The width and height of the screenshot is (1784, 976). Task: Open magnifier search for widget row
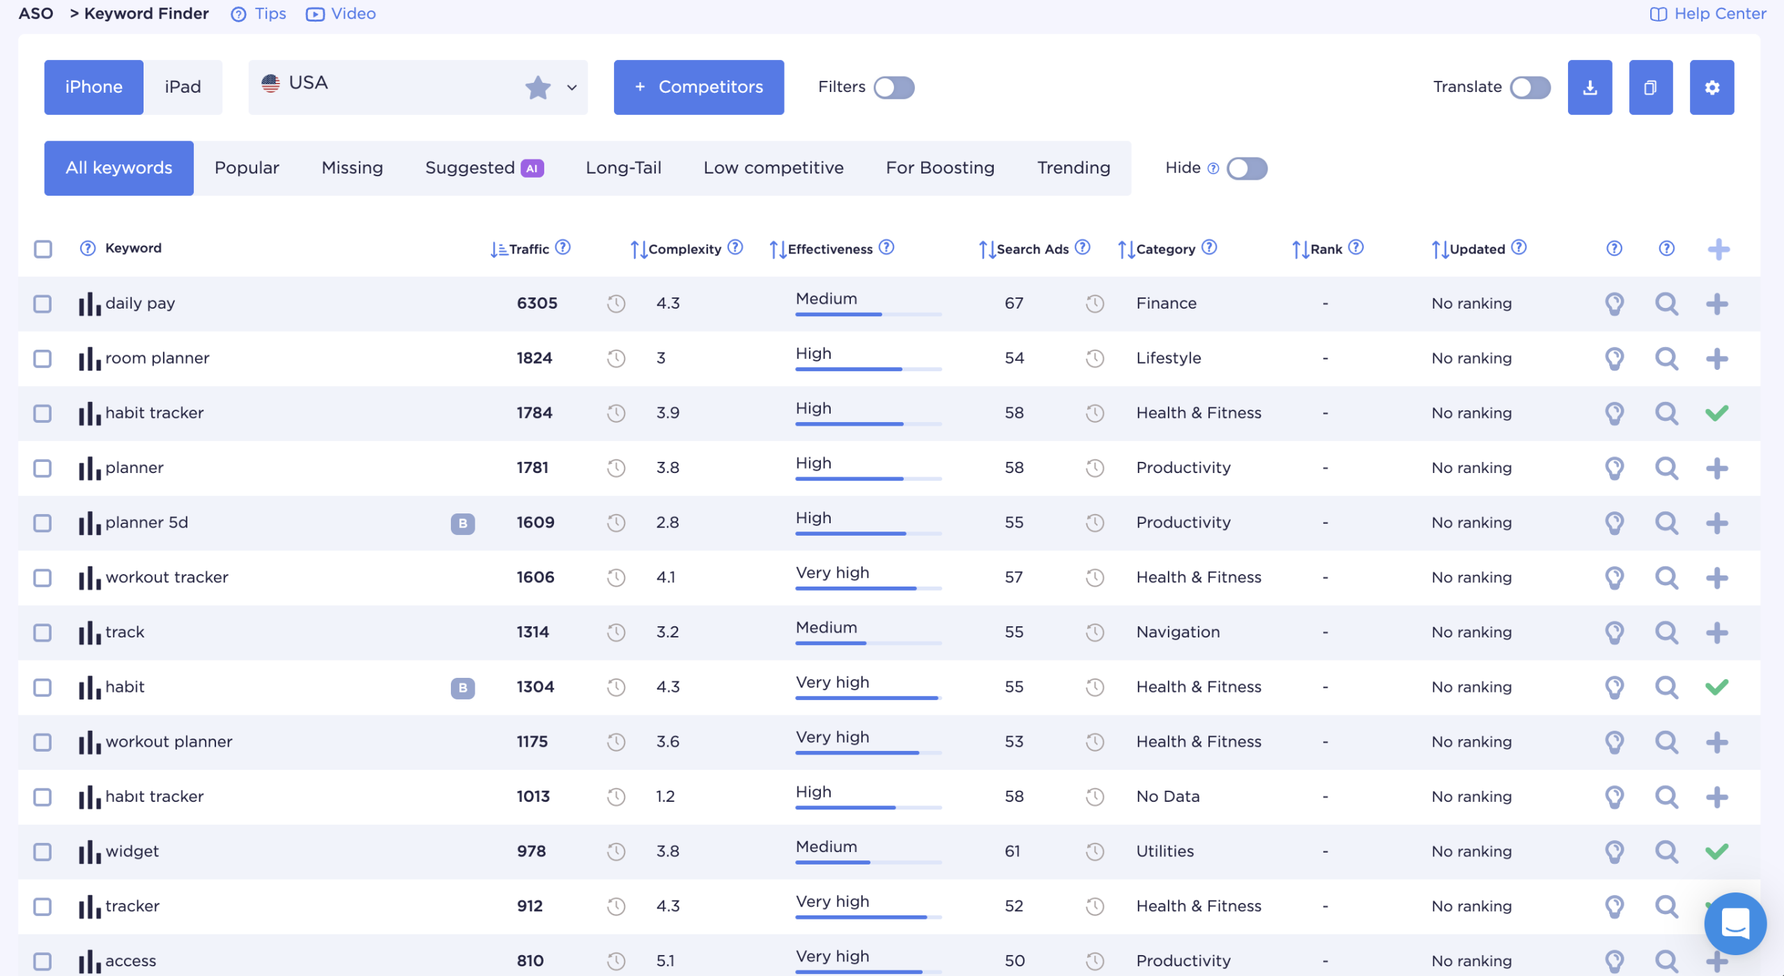(x=1666, y=851)
